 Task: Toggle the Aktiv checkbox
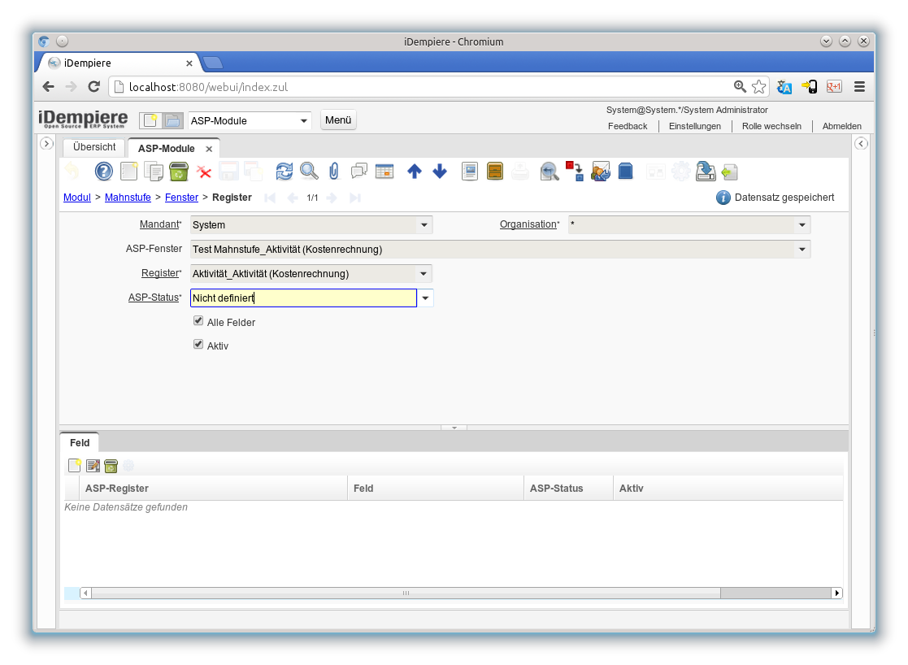pos(198,344)
